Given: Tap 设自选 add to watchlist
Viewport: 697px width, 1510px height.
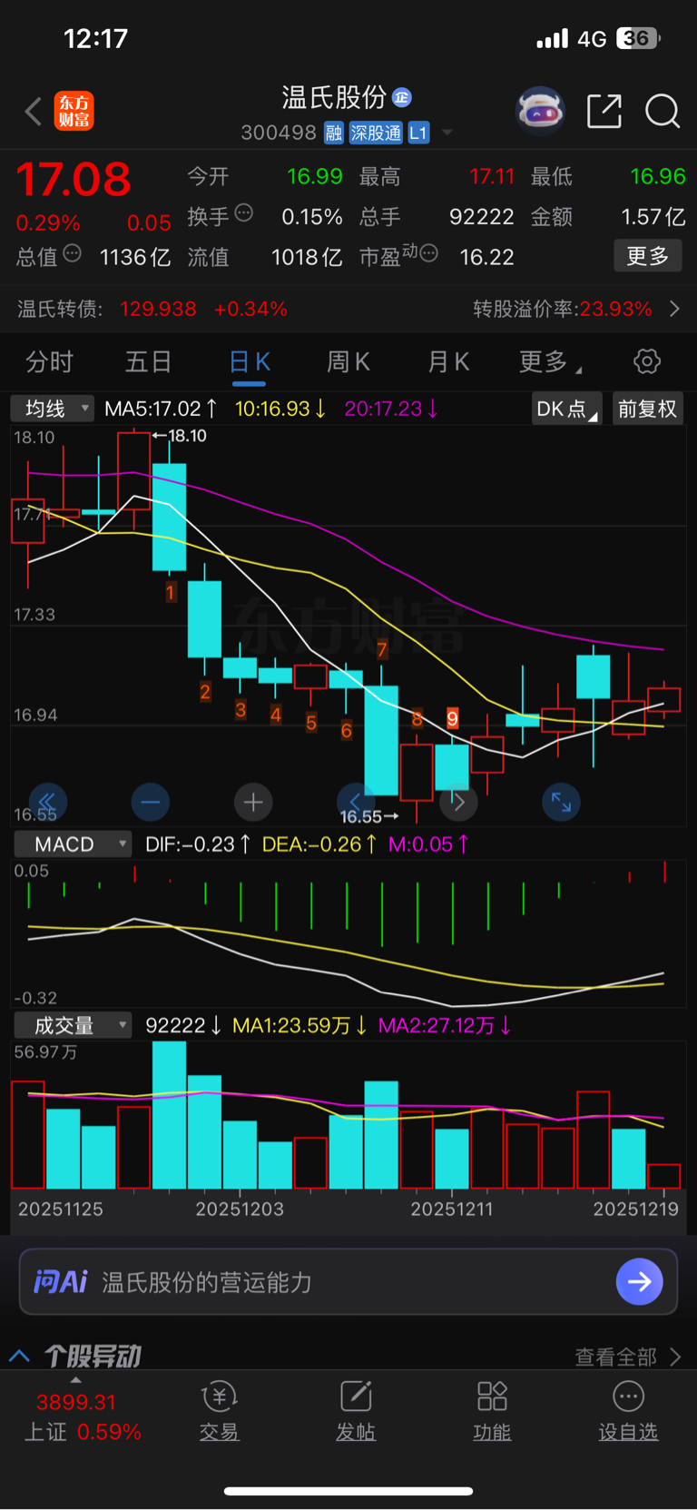Looking at the screenshot, I should coord(628,1410).
